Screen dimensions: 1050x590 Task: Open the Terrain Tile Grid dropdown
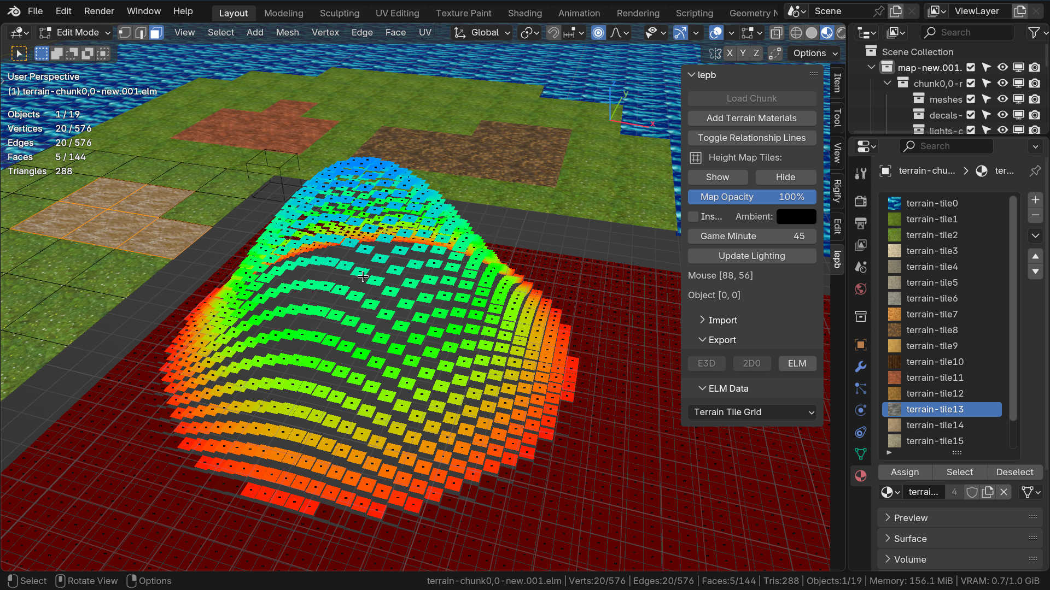coord(752,412)
